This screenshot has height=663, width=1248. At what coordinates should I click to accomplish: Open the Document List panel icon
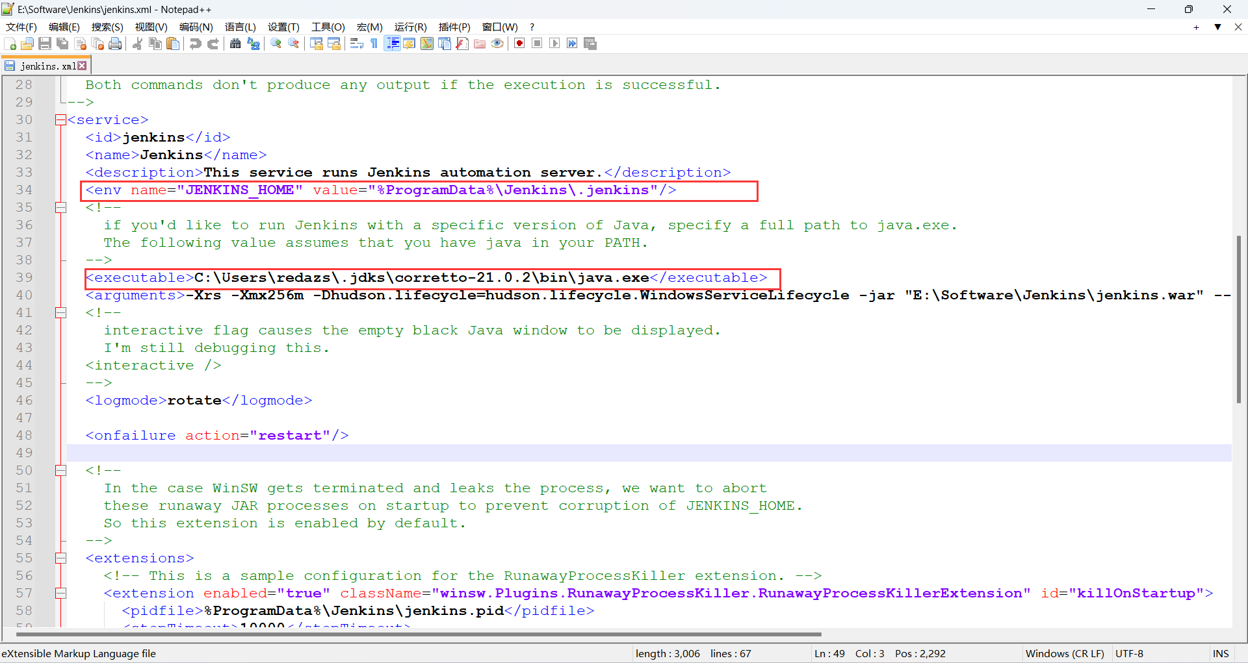click(x=445, y=44)
